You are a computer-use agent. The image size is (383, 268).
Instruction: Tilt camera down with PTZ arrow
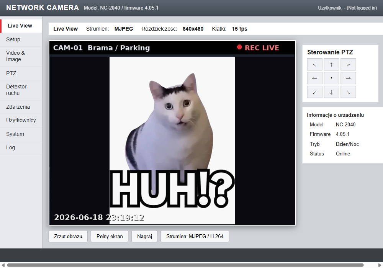[x=331, y=92]
